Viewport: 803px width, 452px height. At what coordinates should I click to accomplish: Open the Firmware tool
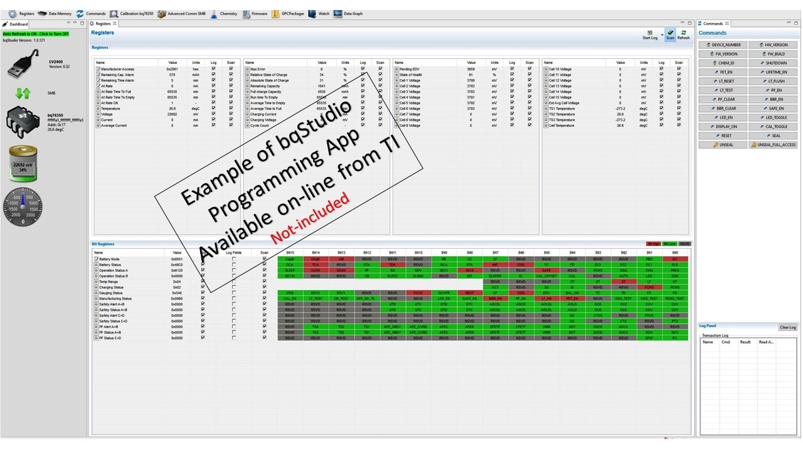255,13
